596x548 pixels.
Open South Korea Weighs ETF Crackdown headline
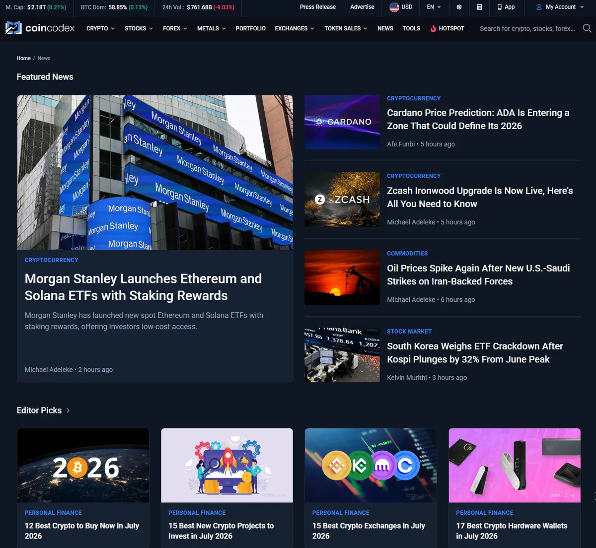[x=475, y=352]
